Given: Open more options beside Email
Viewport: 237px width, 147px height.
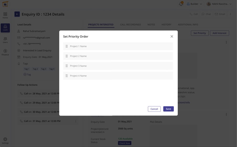Looking at the screenshot, I should pos(230,14).
